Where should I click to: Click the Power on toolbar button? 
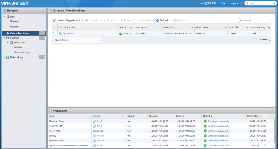coord(110,20)
